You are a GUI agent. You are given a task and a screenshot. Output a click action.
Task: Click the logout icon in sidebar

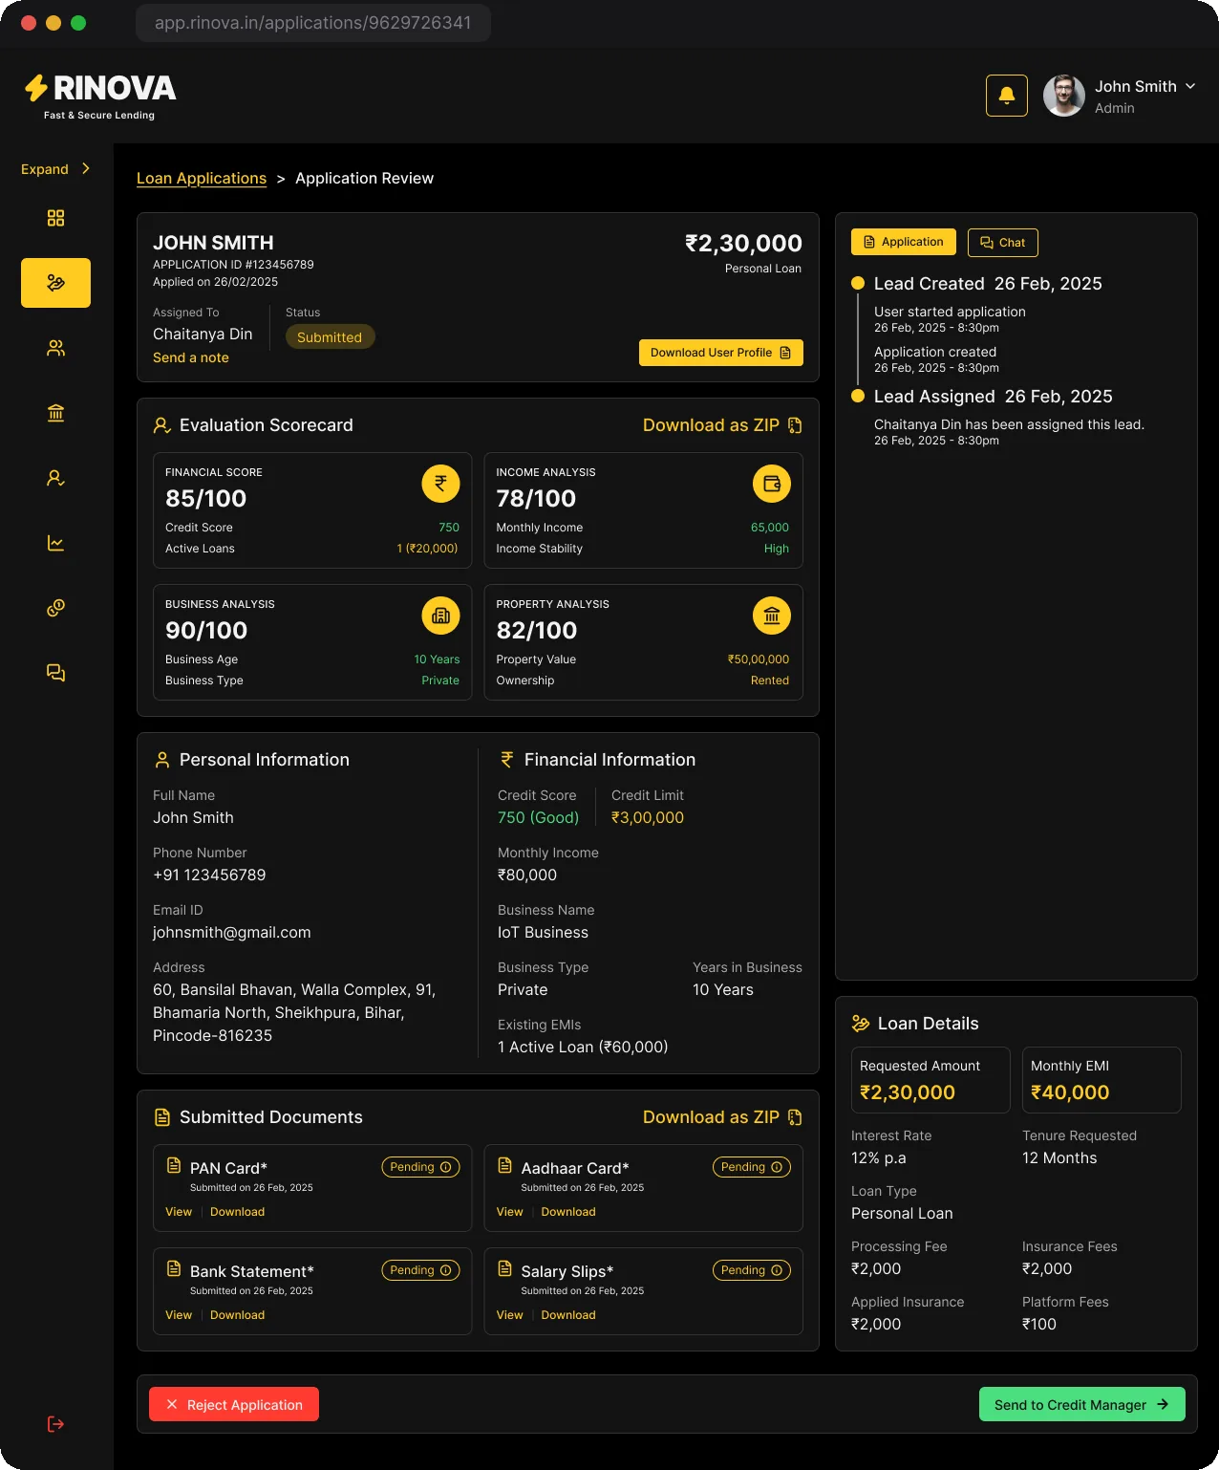[55, 1424]
